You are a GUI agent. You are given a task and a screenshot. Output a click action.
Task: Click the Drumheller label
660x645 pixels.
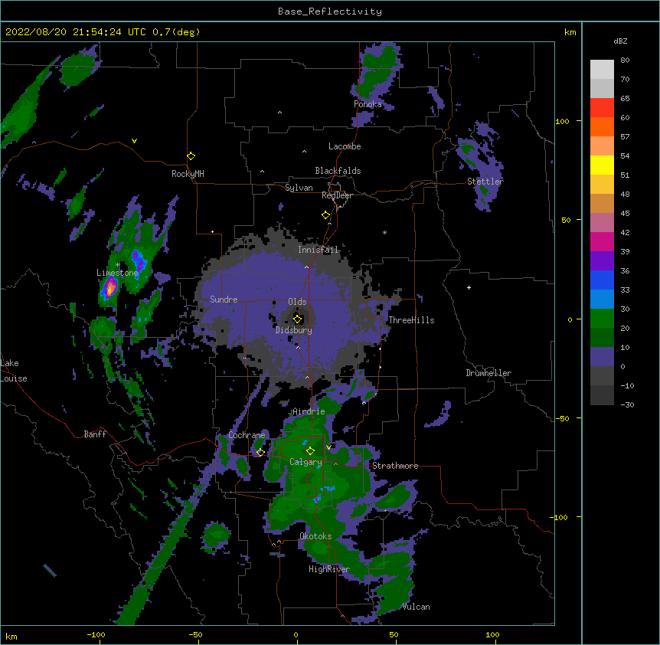[x=488, y=373]
